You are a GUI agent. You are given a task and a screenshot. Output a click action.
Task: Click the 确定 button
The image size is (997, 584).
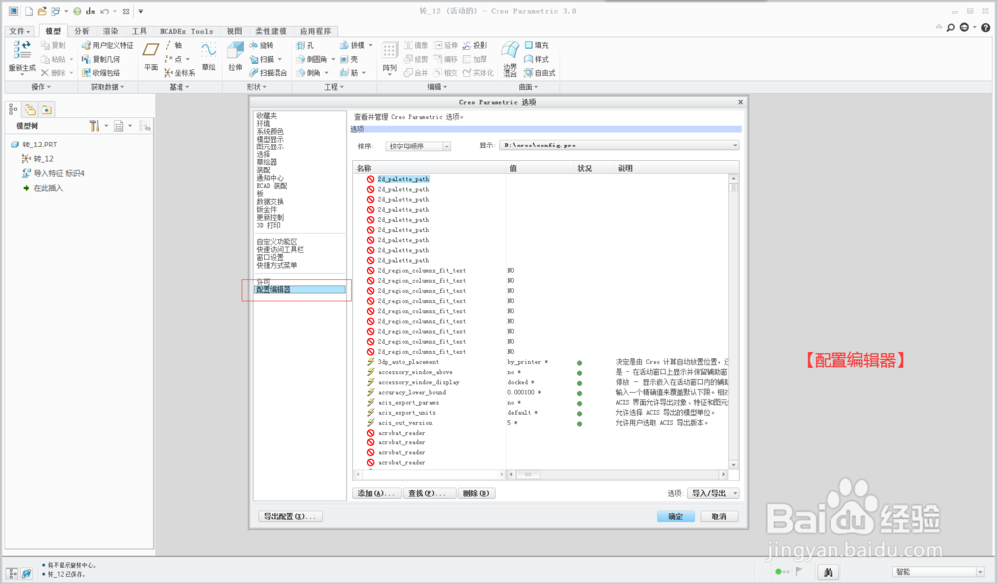(x=675, y=516)
